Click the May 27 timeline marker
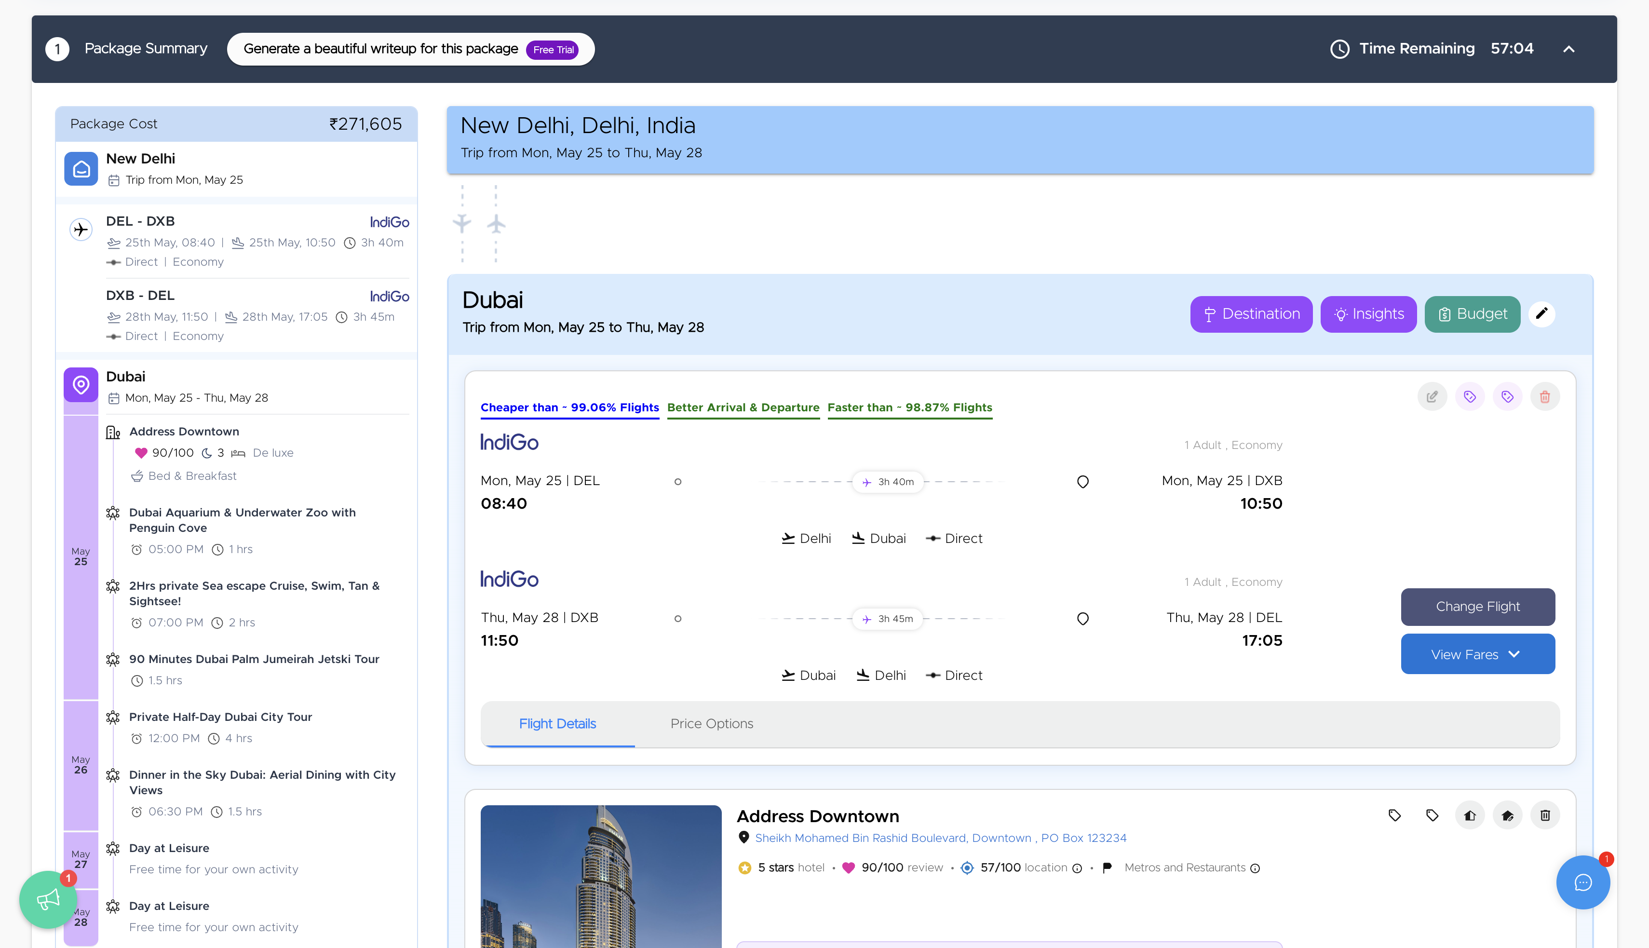1649x948 pixels. [x=81, y=859]
